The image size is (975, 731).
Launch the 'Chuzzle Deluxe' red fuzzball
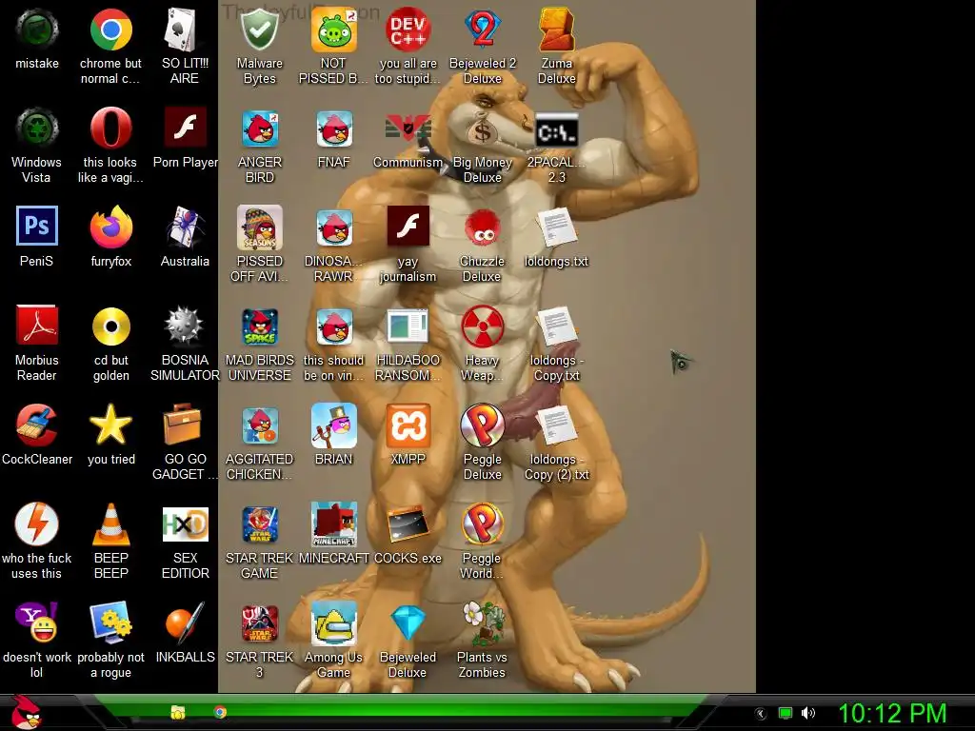pos(482,228)
